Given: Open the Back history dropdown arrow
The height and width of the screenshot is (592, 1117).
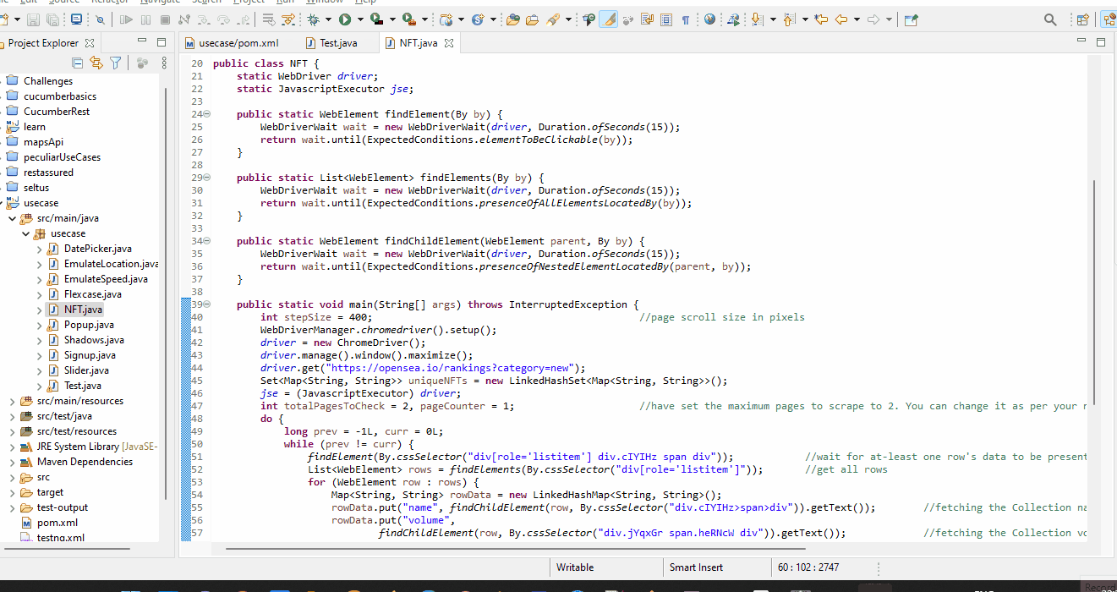Looking at the screenshot, I should point(857,19).
